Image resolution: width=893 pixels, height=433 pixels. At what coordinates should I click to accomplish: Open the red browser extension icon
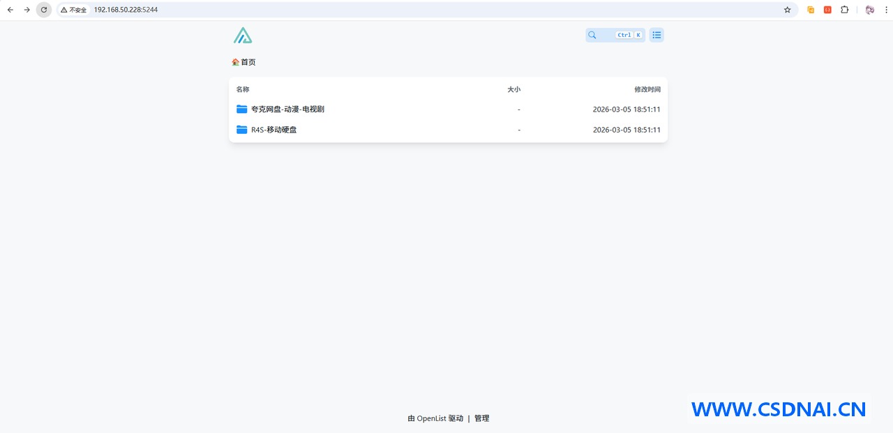tap(827, 10)
